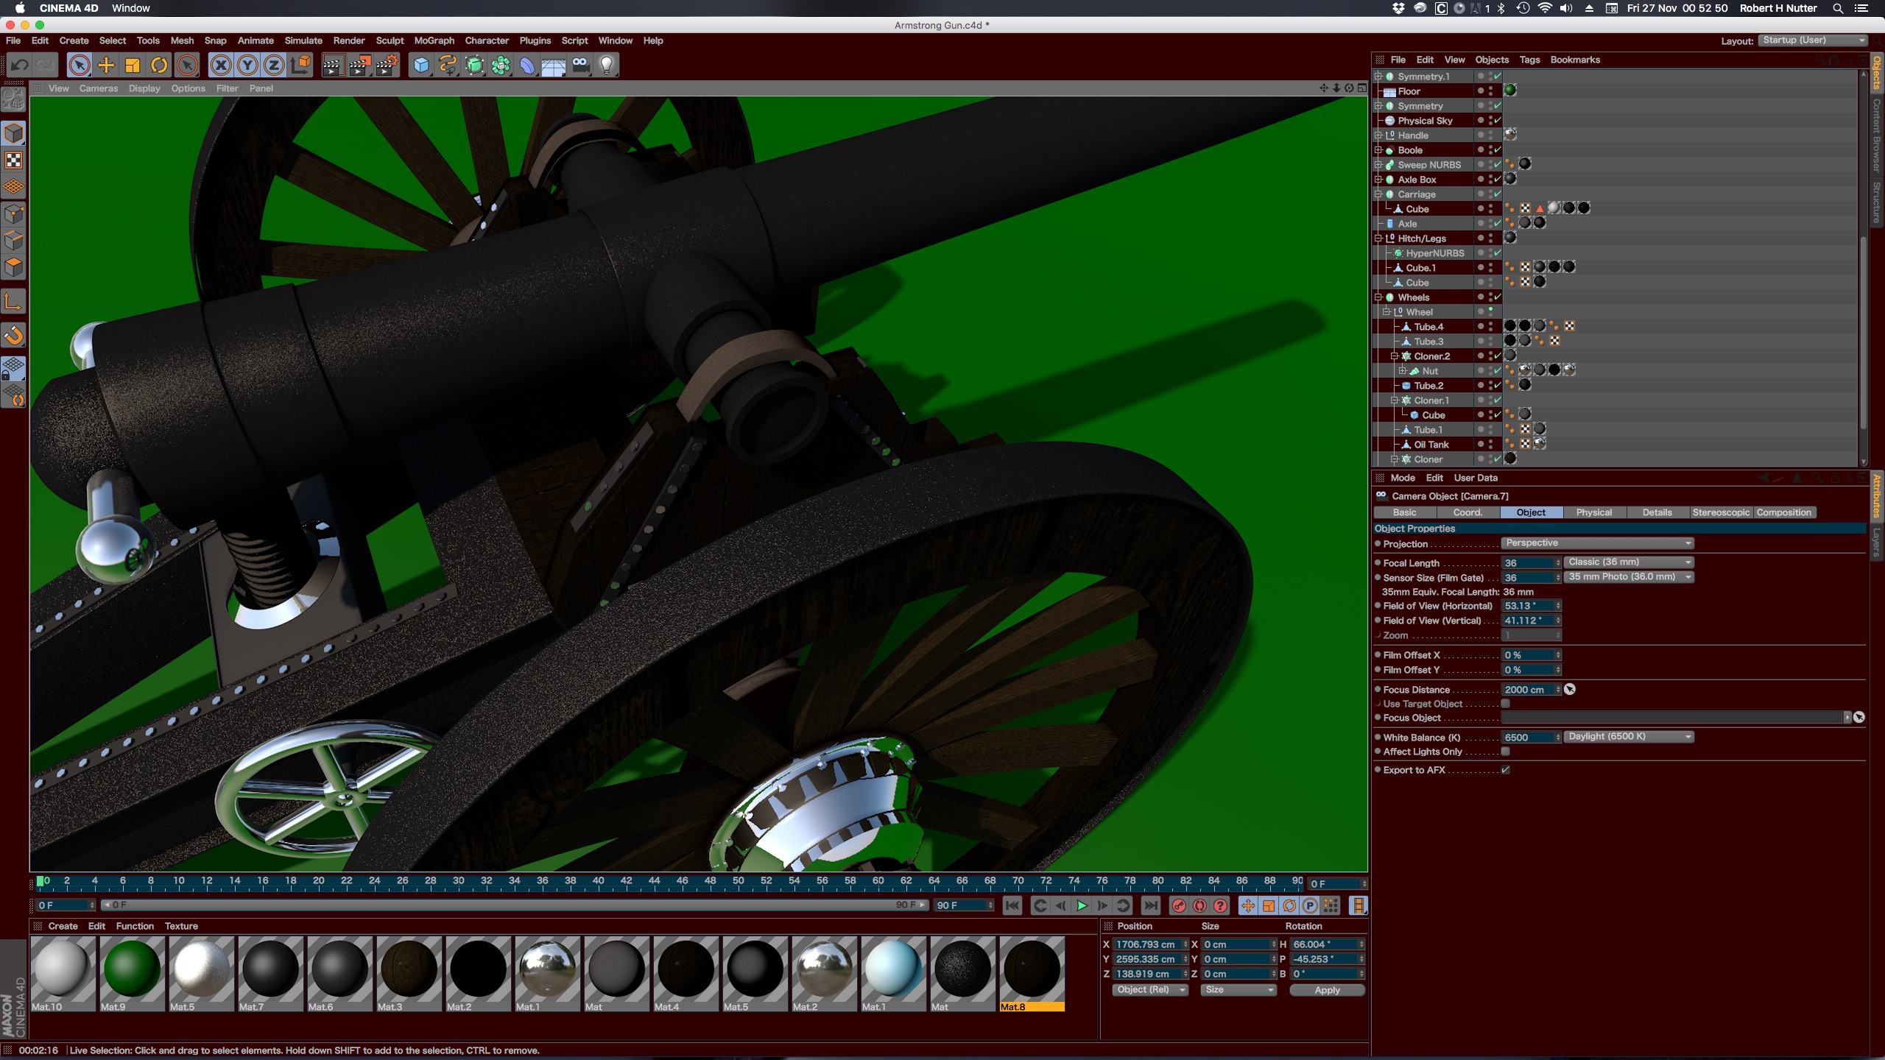Screen dimensions: 1885x1060
Task: Open the MoGraph menu
Action: 434,40
